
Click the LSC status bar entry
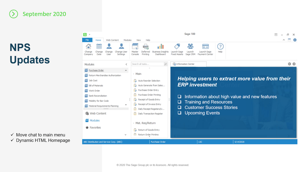point(200,142)
